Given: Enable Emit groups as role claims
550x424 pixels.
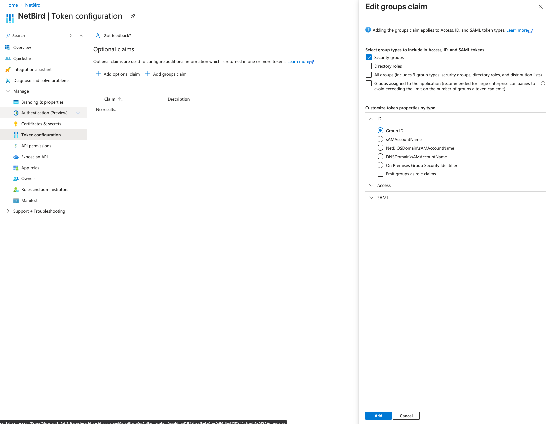Looking at the screenshot, I should click(x=380, y=174).
